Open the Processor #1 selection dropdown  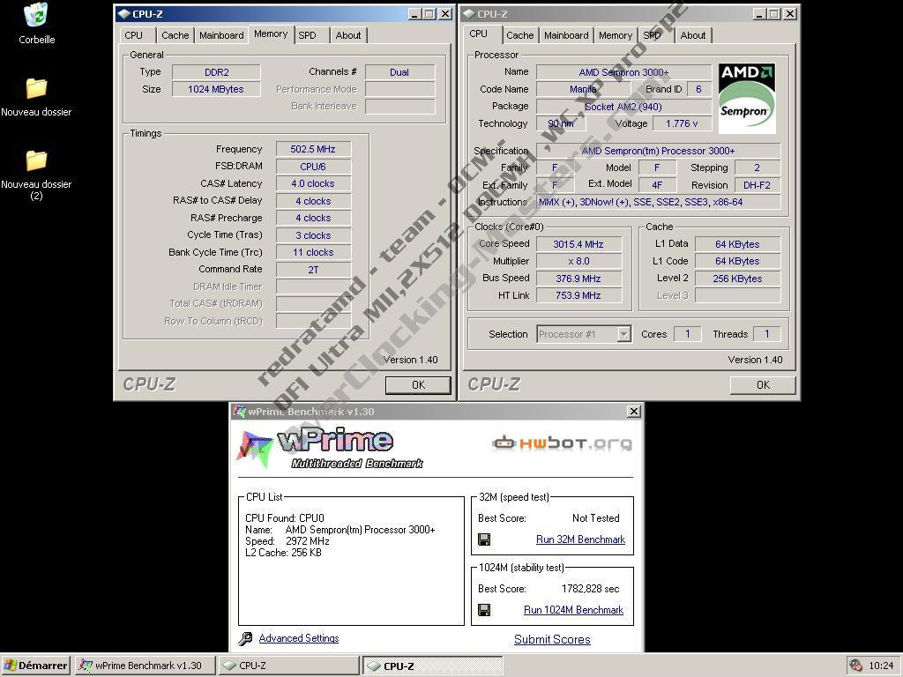click(x=623, y=334)
